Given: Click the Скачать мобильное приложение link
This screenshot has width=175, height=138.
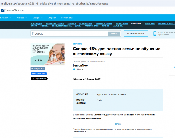Looking at the screenshot, I should click(x=166, y=33).
